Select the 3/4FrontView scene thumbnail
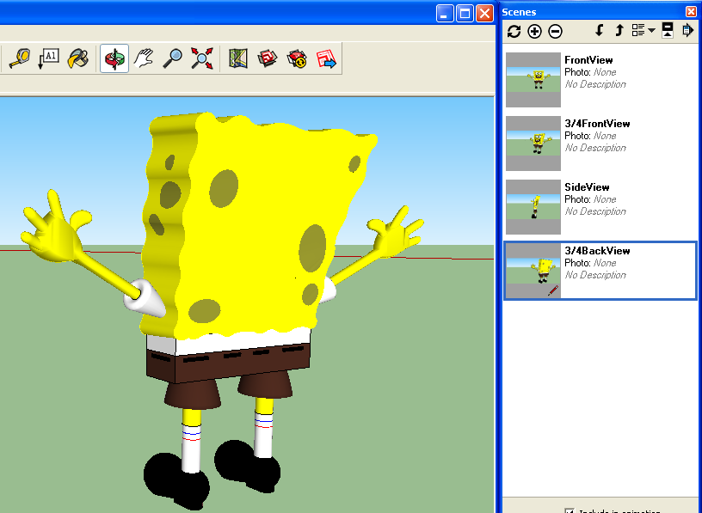 (x=533, y=144)
